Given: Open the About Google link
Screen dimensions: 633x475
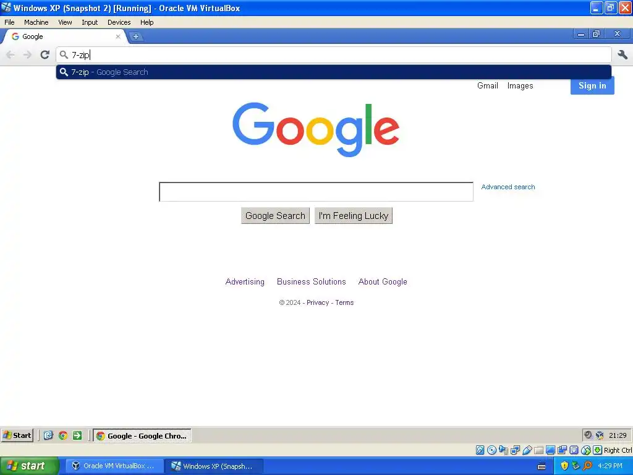Looking at the screenshot, I should 383,281.
